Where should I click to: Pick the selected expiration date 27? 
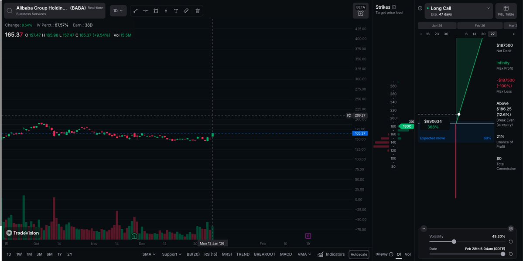(492, 34)
